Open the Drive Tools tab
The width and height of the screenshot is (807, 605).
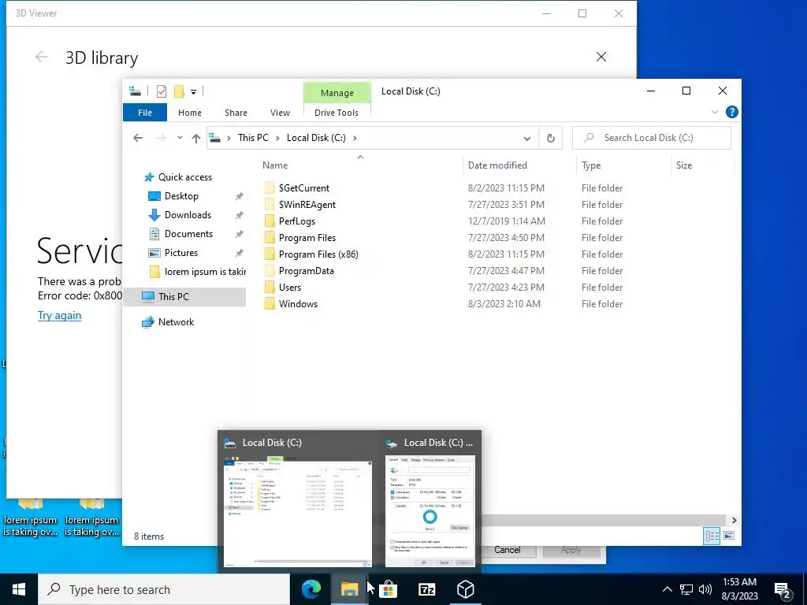pos(337,113)
